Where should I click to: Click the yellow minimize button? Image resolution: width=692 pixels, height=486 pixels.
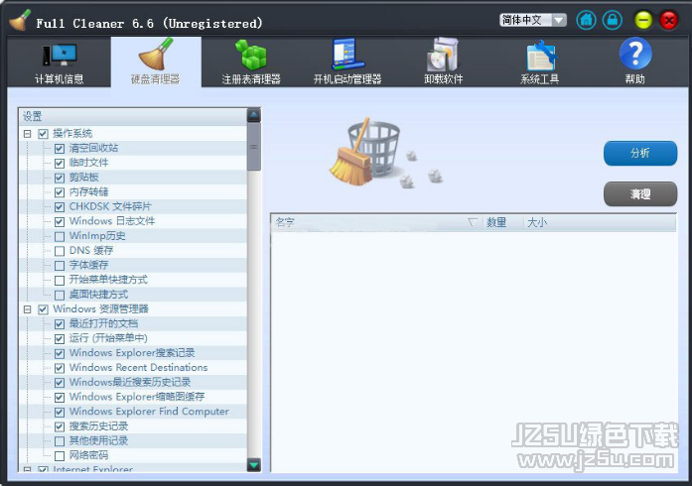pyautogui.click(x=643, y=20)
